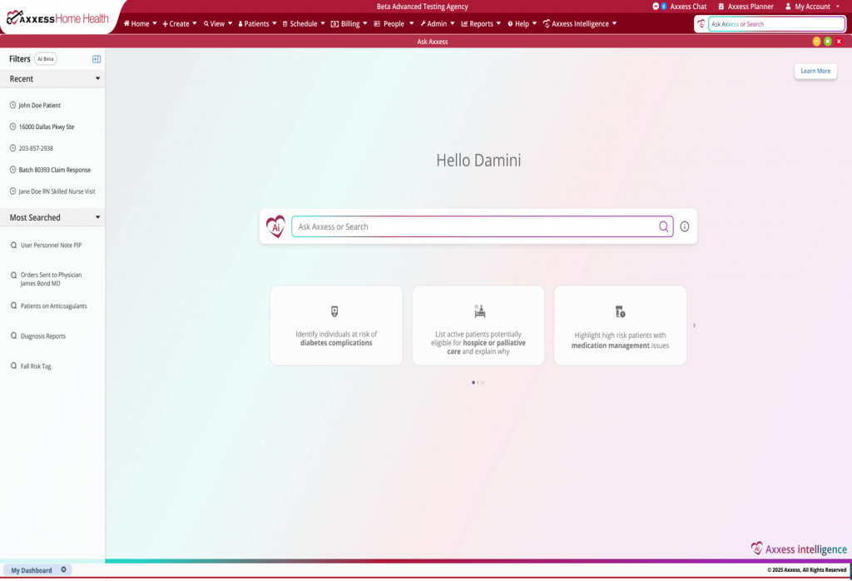
Task: Select recent Jane Doe RN Skilled Nurse Visit
Action: [x=57, y=191]
